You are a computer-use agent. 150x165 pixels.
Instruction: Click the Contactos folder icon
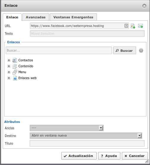pos(15,60)
